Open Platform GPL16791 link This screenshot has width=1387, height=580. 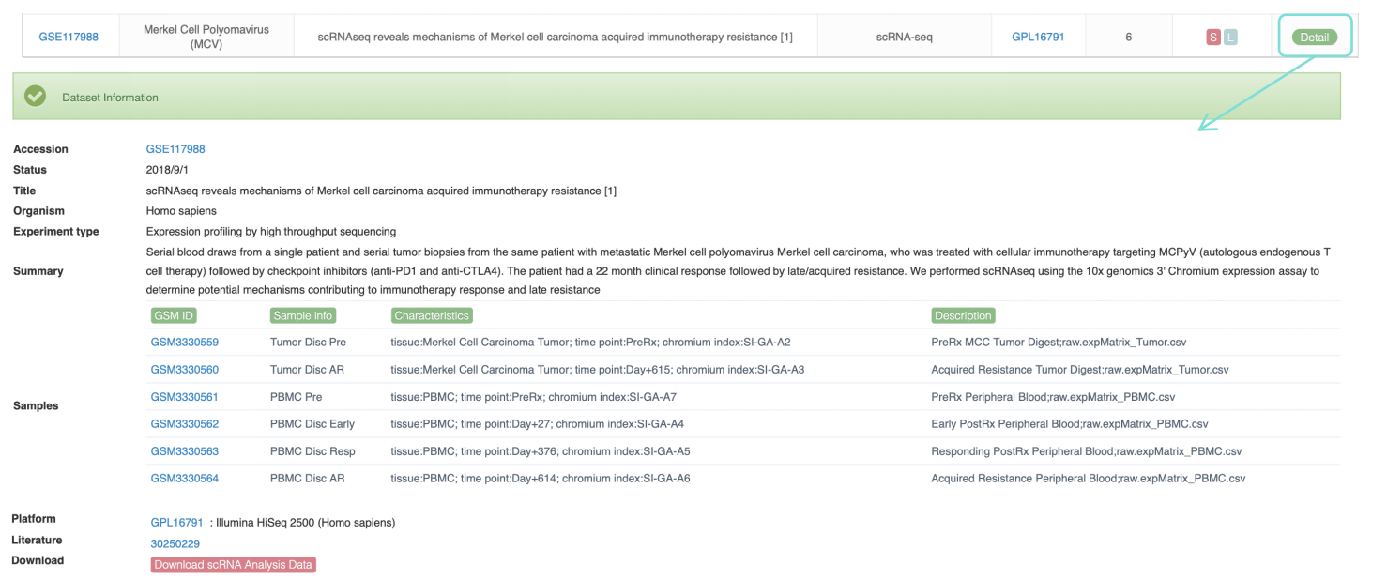(x=176, y=523)
